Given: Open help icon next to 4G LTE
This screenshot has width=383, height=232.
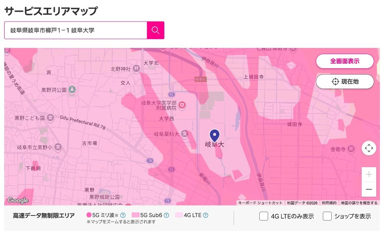Looking at the screenshot, I should (x=206, y=215).
